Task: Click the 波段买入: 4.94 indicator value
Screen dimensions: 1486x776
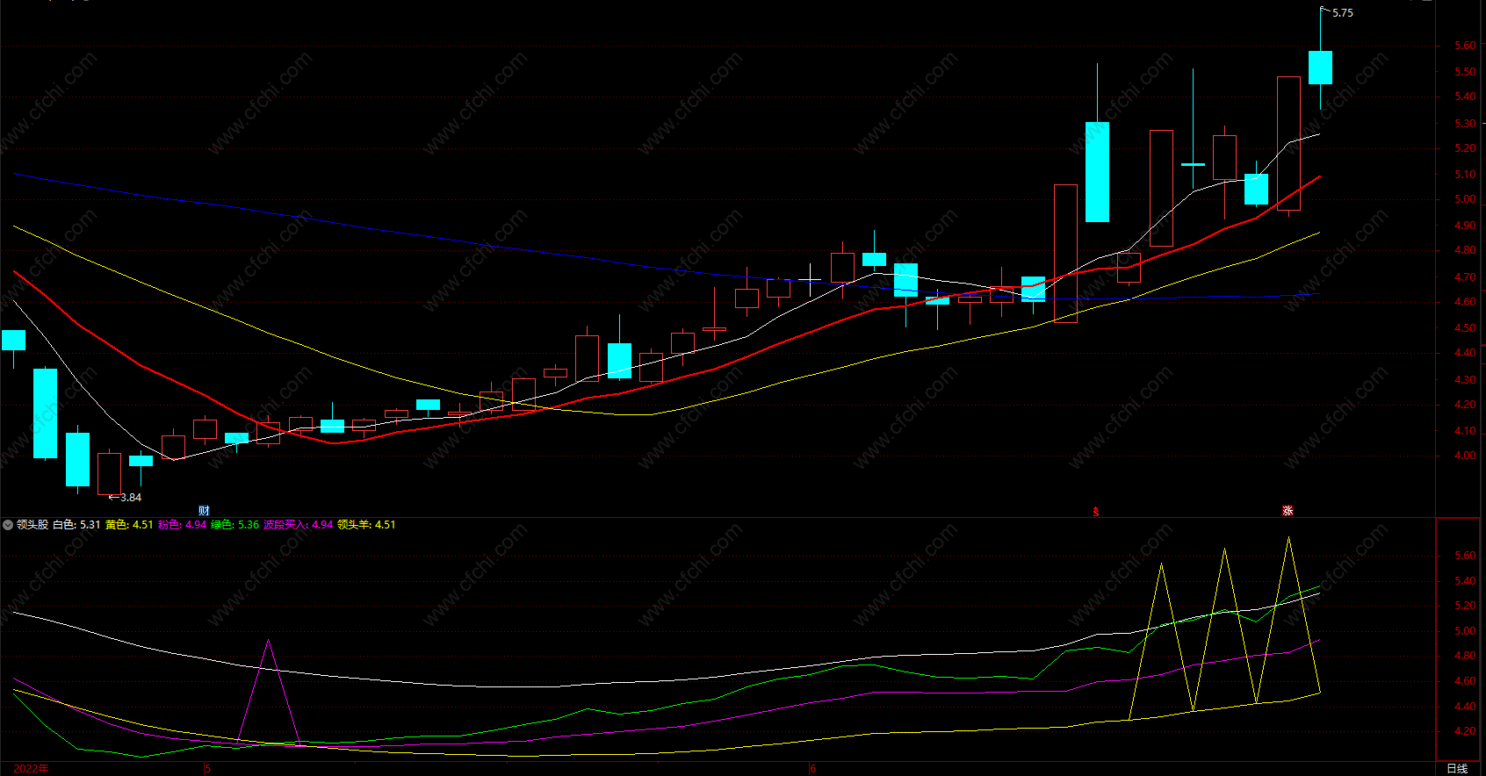Action: pyautogui.click(x=298, y=525)
